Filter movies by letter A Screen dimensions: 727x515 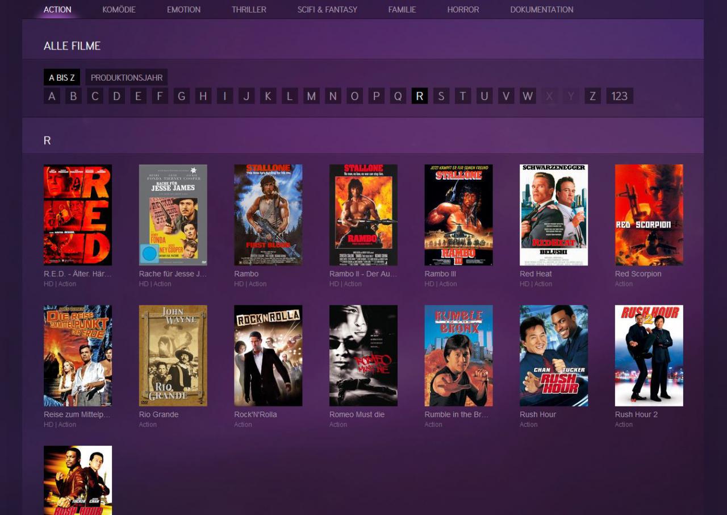[52, 96]
